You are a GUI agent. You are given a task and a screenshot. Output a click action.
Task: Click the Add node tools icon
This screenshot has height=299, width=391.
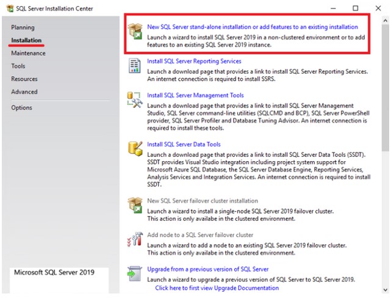coord(135,239)
